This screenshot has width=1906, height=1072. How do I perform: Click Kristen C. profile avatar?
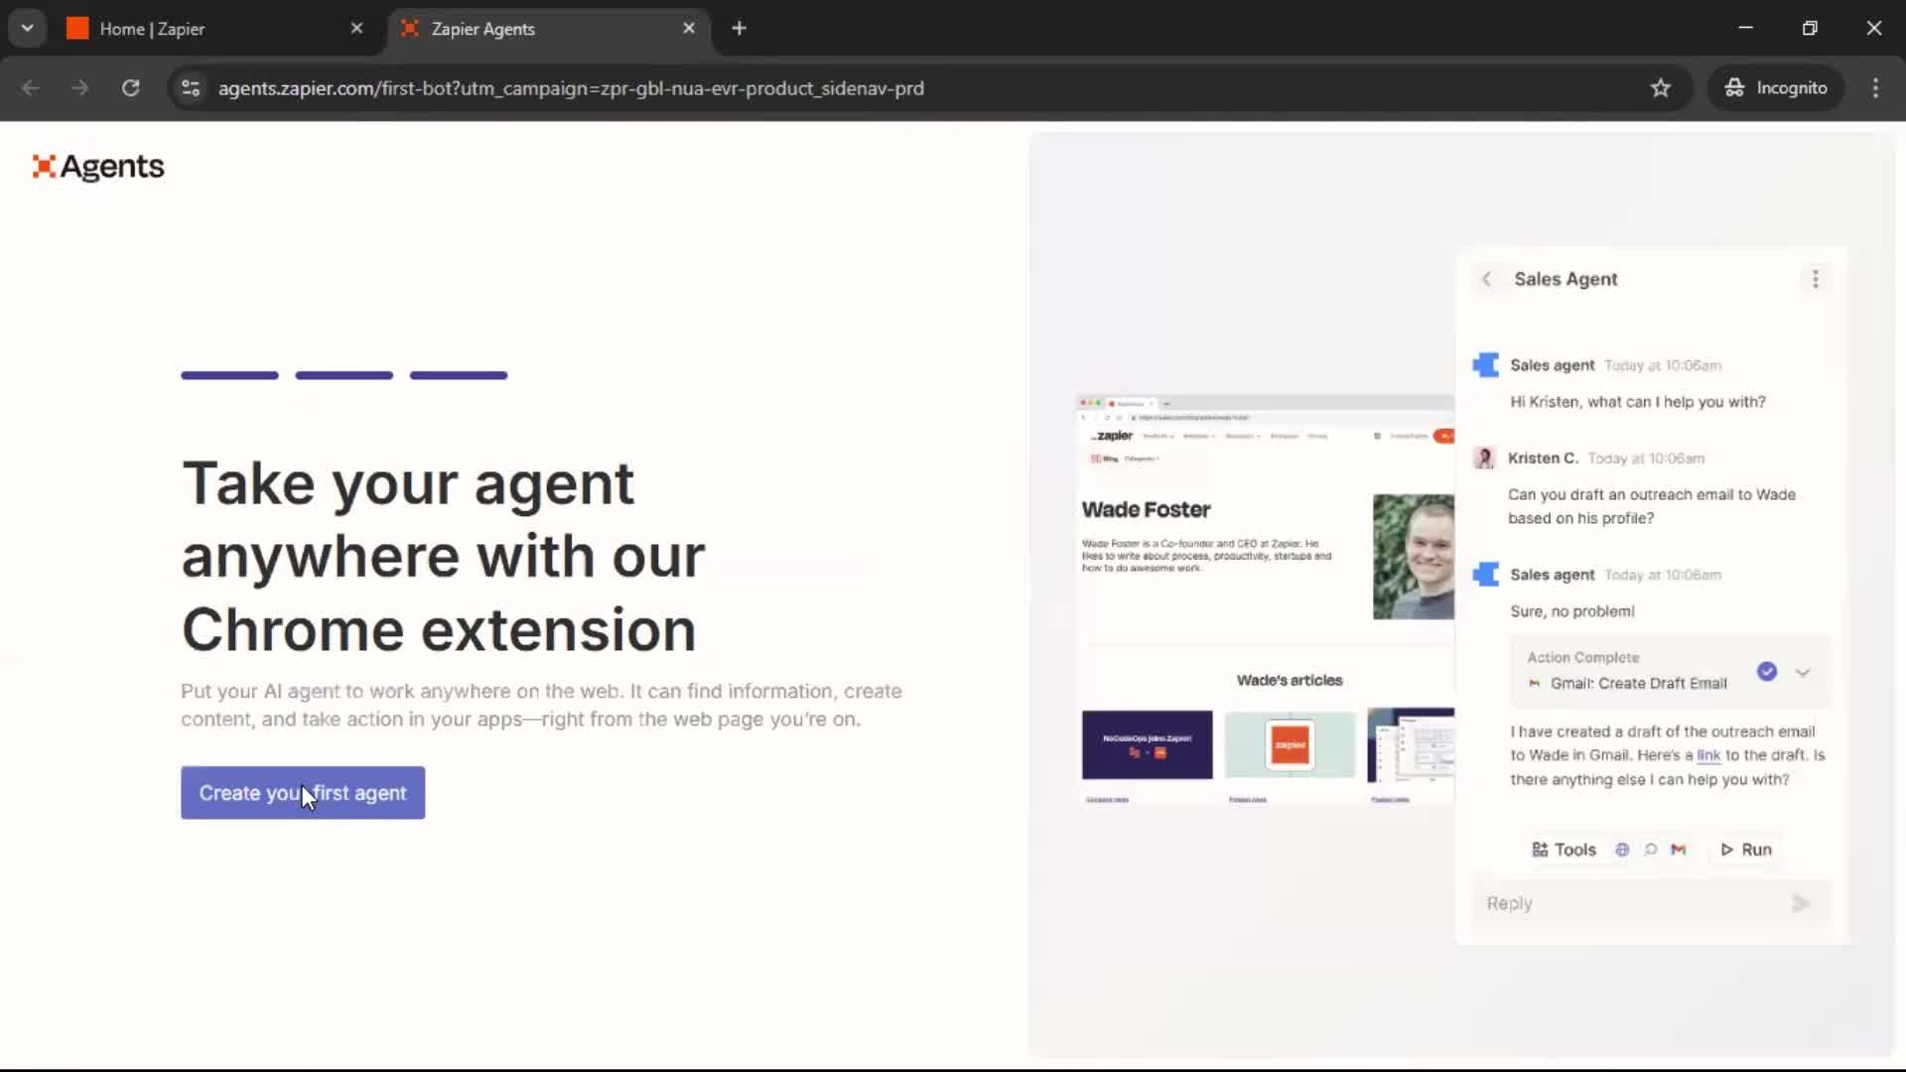click(1484, 458)
